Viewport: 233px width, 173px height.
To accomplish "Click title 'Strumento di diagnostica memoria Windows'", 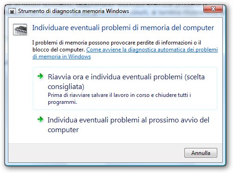I will pyautogui.click(x=74, y=11).
